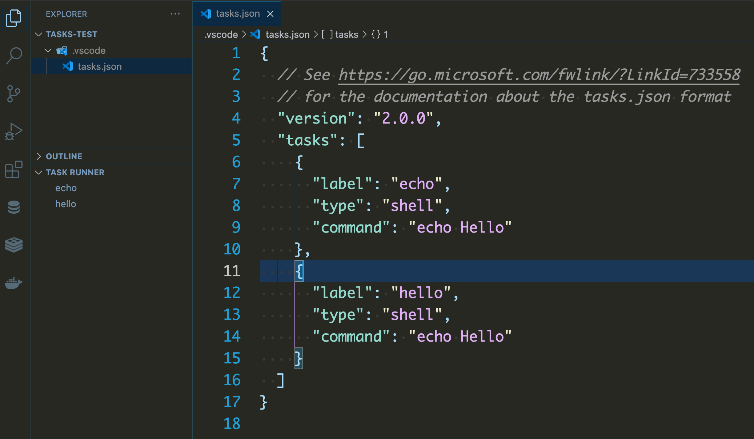This screenshot has width=754, height=439.
Task: Open the Source Control view icon
Action: tap(14, 94)
